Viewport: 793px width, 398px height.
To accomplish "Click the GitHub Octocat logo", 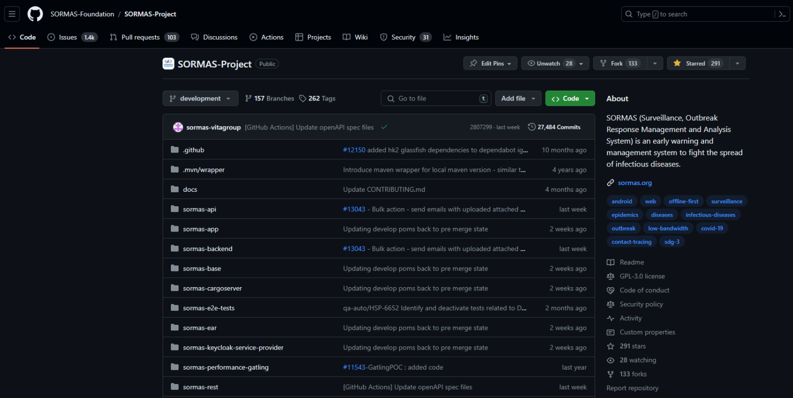I will click(35, 14).
